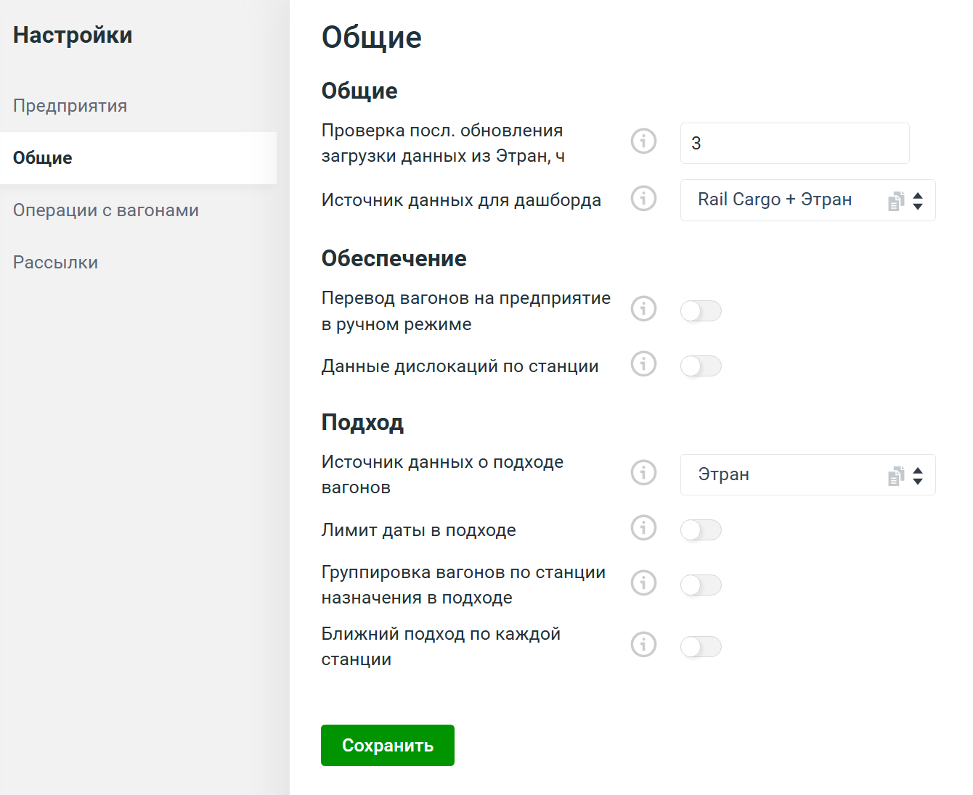Open Рассылки in the settings sidebar
Viewport: 973px width, 795px height.
(56, 263)
